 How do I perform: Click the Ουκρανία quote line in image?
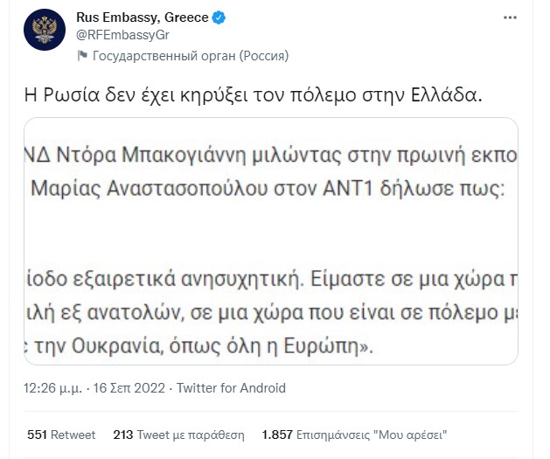click(198, 346)
